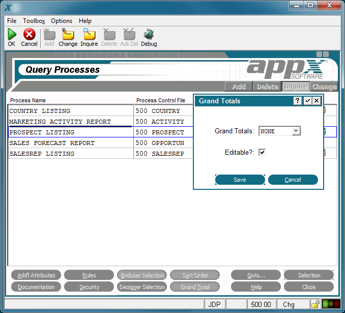Click the Process Name column header

click(28, 100)
